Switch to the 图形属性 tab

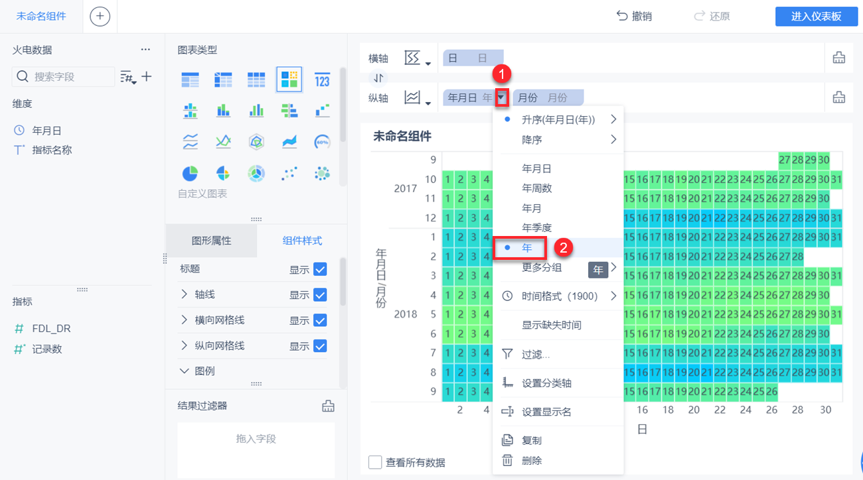point(211,241)
